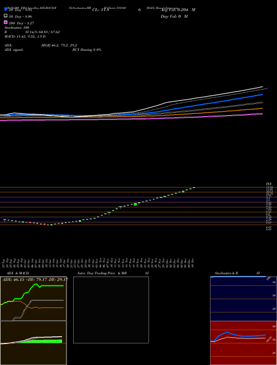
Task: Click the 'Avg Vol: 0.204 M' value
Action: (x=178, y=10)
